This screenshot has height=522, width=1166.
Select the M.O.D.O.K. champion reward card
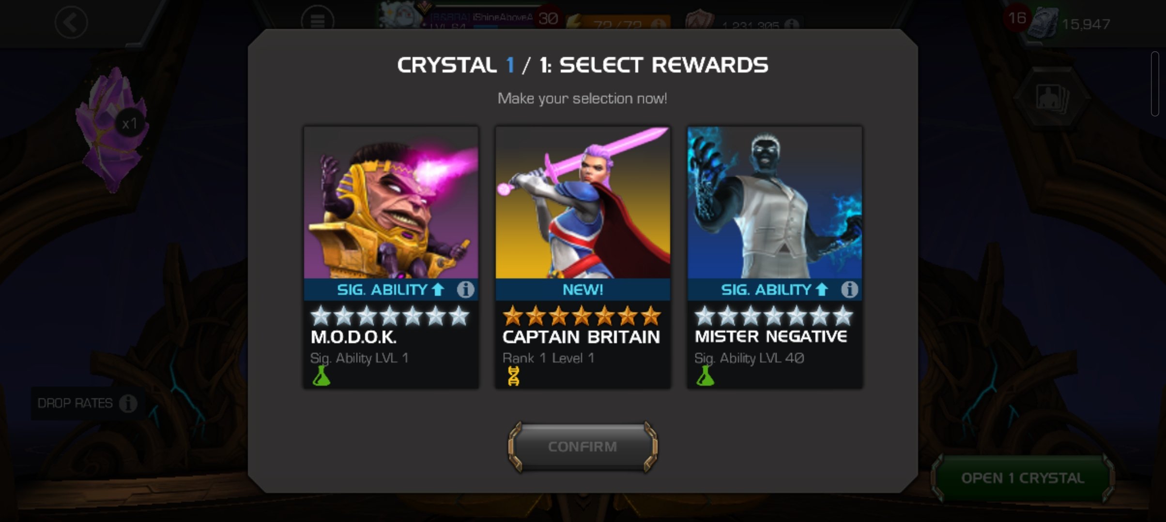coord(391,257)
